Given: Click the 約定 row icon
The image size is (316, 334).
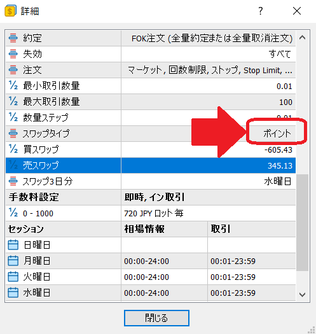Looking at the screenshot, I should [x=13, y=38].
